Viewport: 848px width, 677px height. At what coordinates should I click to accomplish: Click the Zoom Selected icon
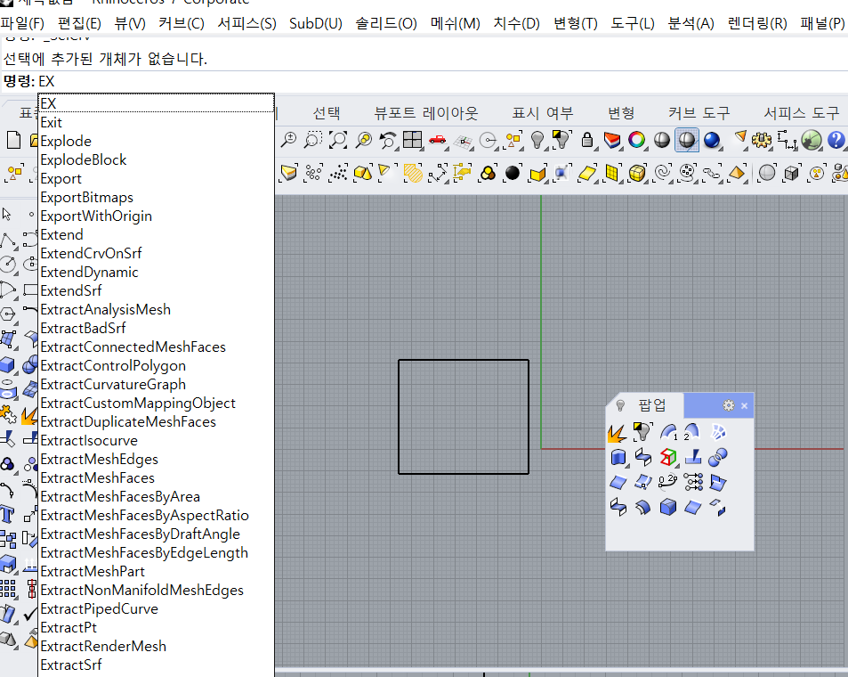[x=363, y=140]
